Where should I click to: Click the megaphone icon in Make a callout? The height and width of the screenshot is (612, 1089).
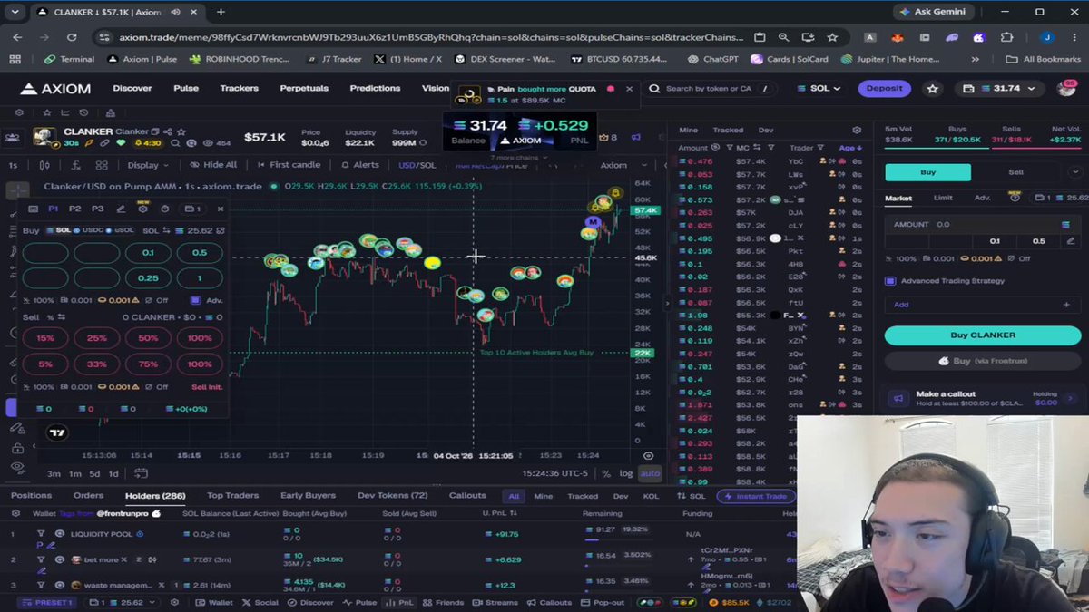point(898,398)
